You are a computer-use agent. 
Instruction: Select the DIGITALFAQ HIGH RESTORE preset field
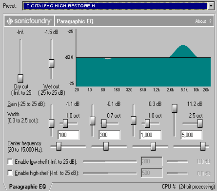115,6
